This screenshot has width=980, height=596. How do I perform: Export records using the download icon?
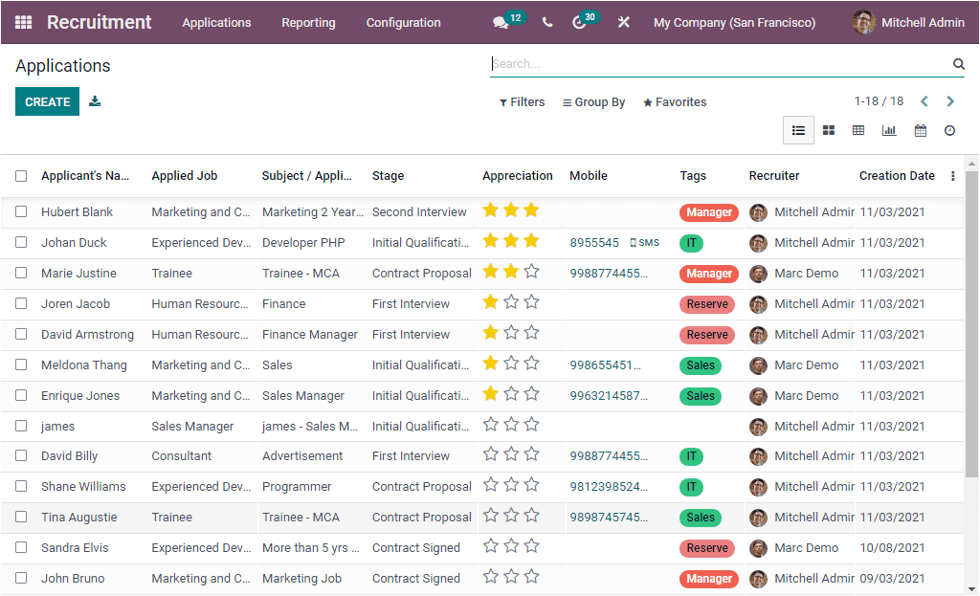(x=94, y=99)
